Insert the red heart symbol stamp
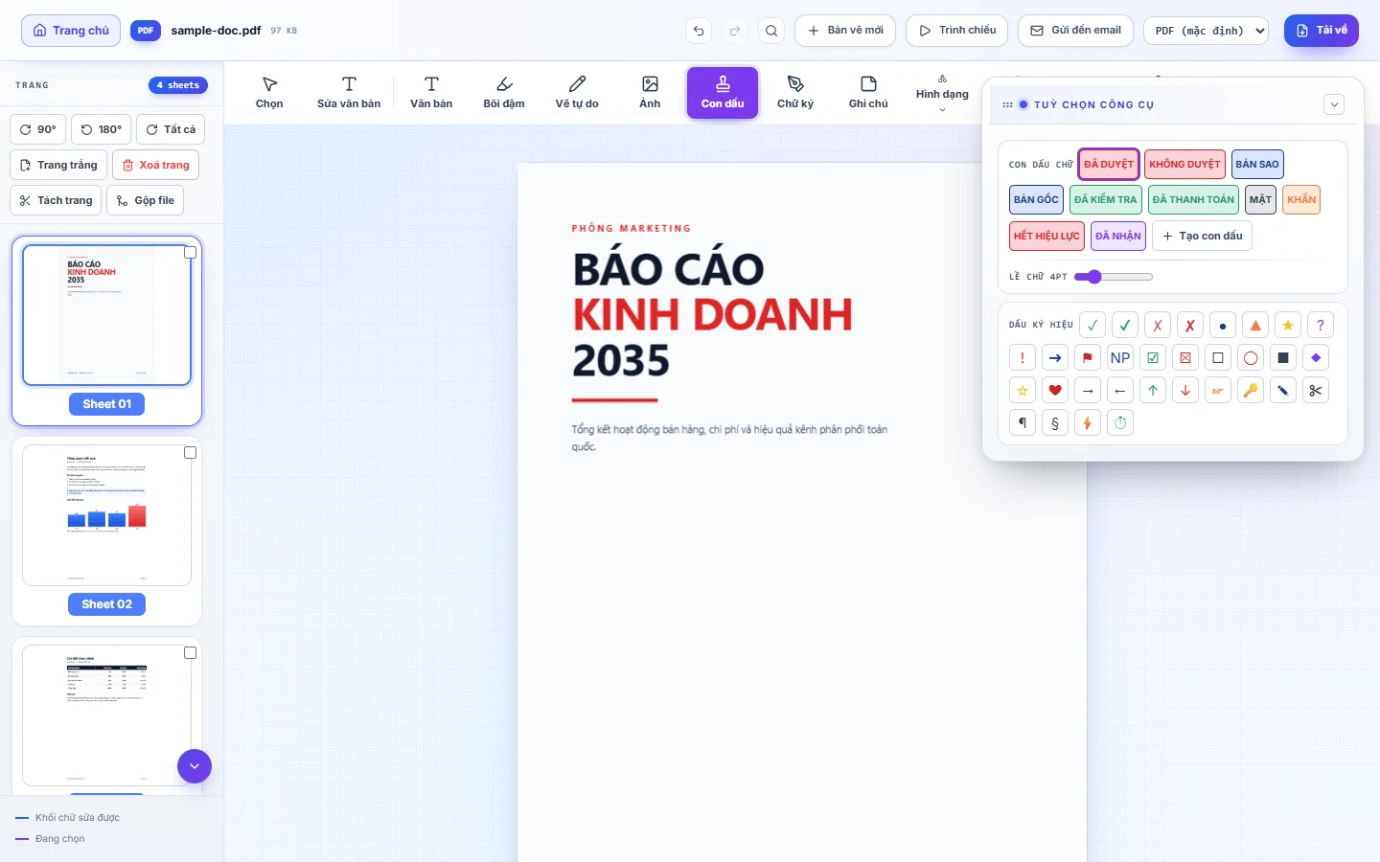This screenshot has width=1380, height=862. [1055, 391]
